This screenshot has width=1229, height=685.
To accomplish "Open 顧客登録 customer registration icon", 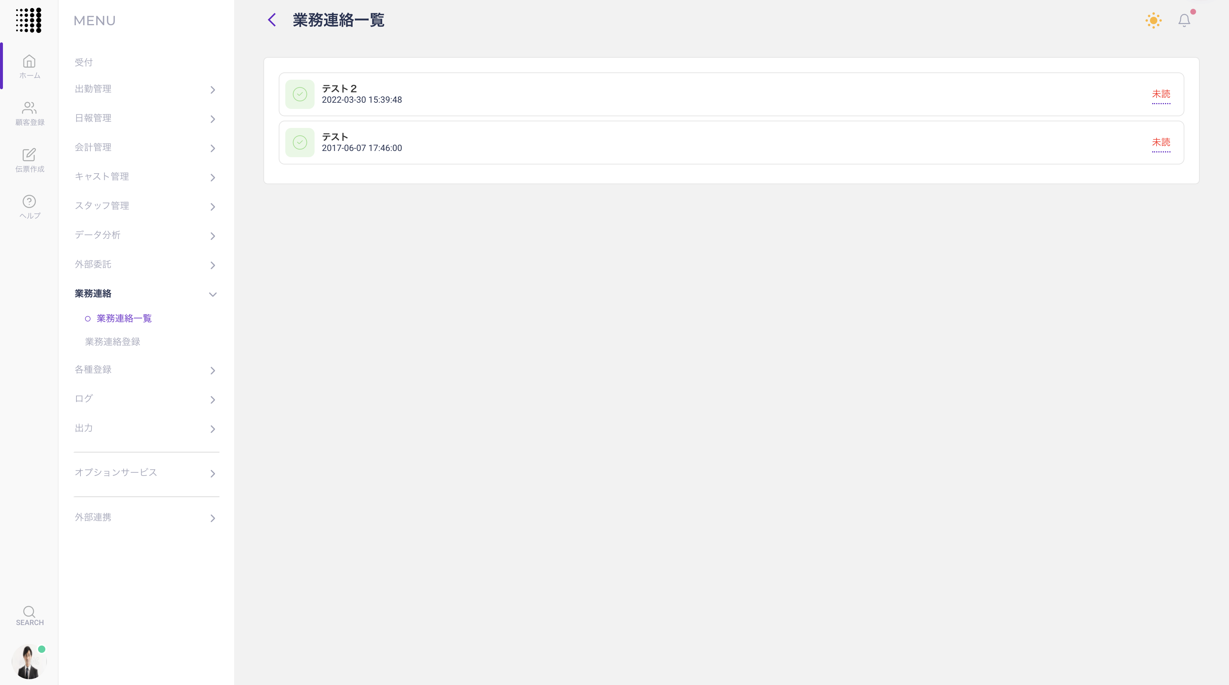I will pos(29,113).
